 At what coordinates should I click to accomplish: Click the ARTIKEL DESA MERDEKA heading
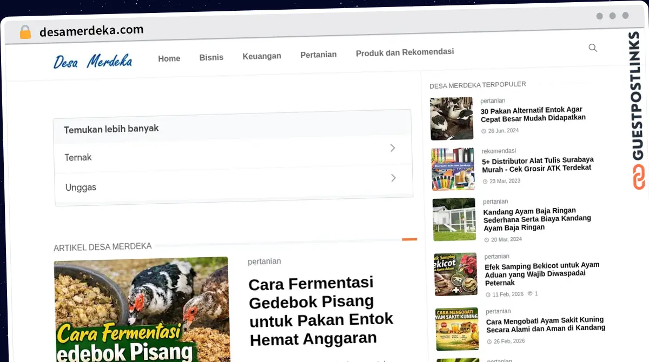[102, 247]
